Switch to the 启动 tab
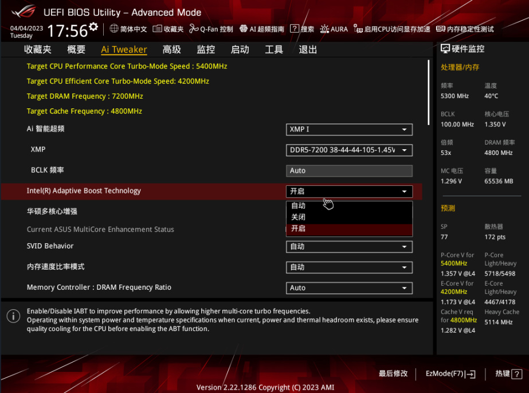Screen dimensions: 529x393 (240, 50)
